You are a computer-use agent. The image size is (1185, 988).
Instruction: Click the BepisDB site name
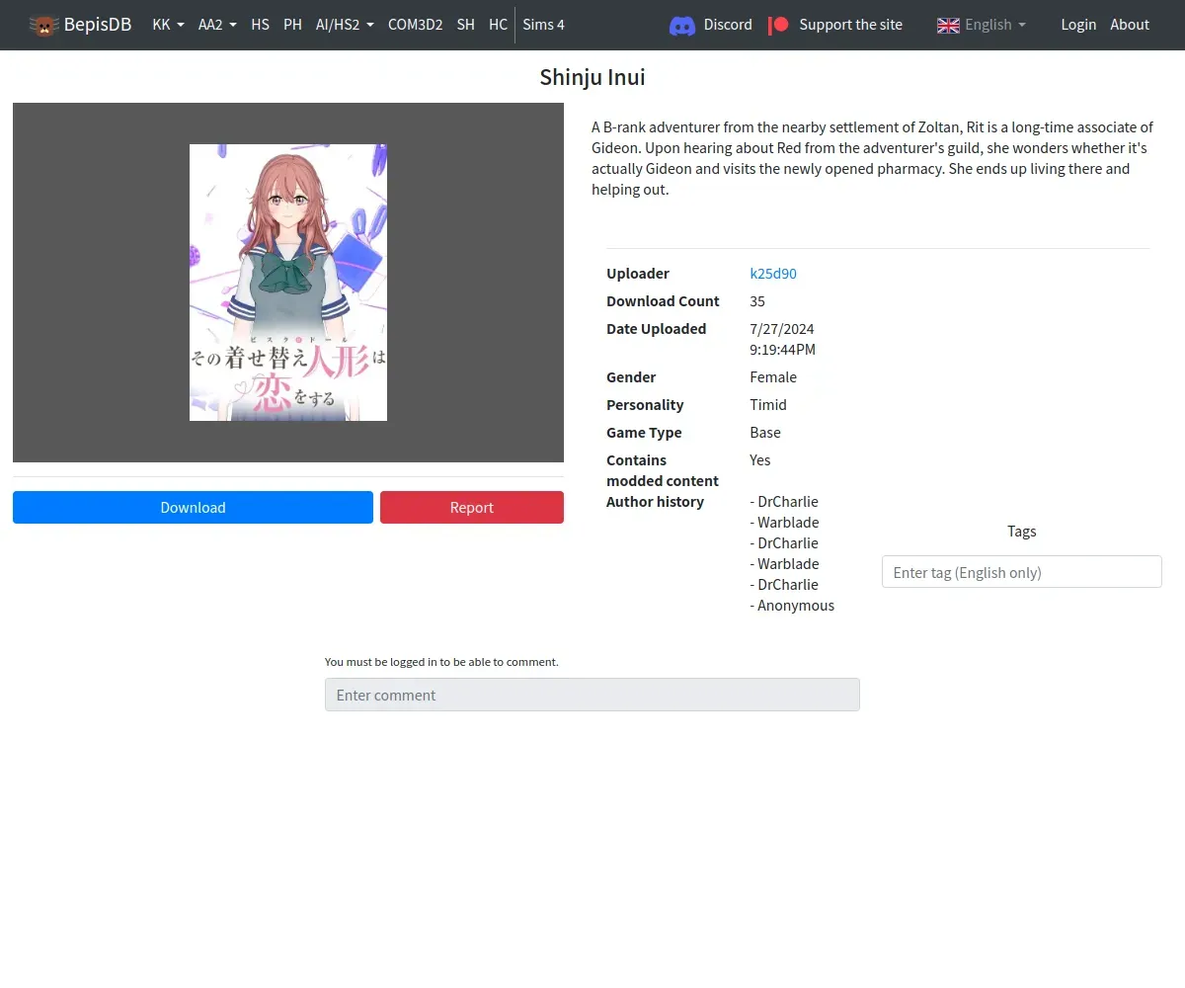98,25
